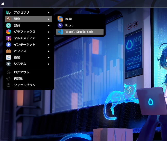Image resolution: width=167 pixels, height=141 pixels.
Task: Choose 再起動 to restart
Action: click(28, 79)
